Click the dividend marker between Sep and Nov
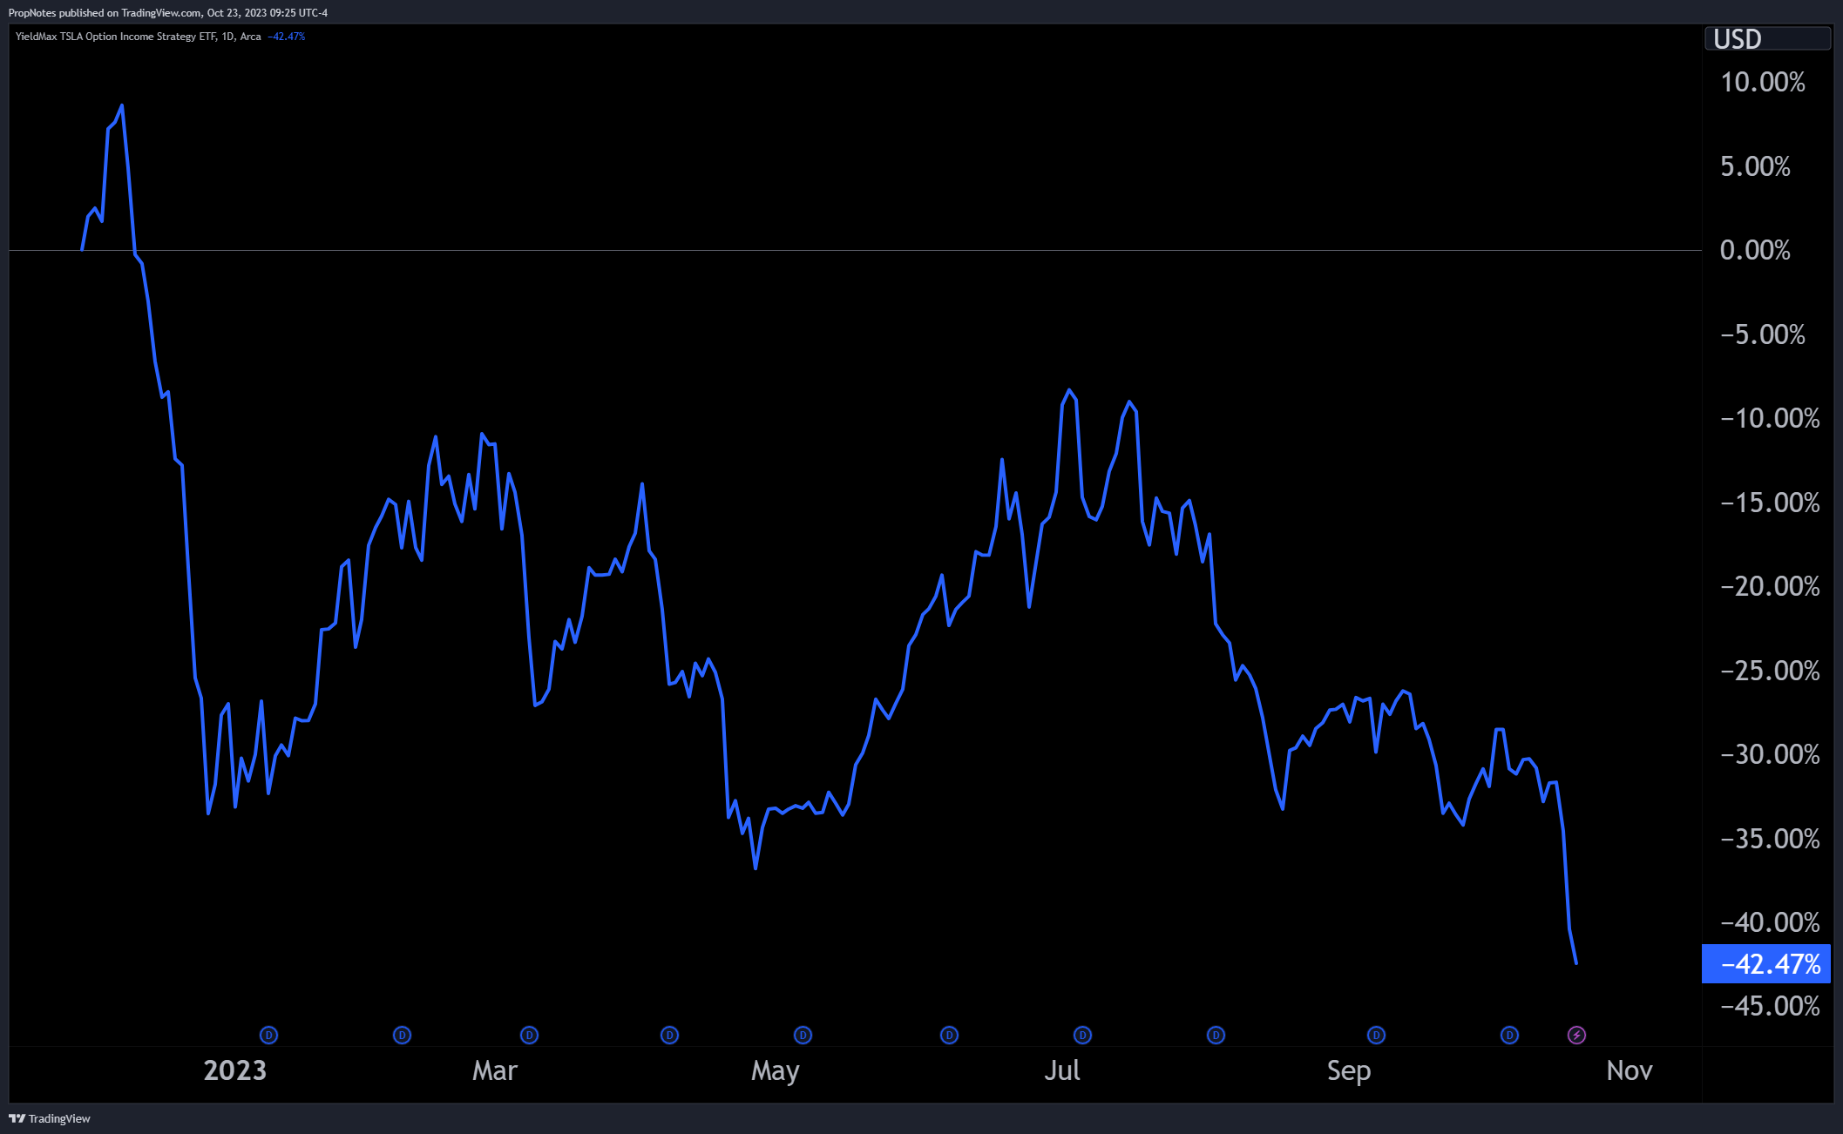Viewport: 1843px width, 1134px height. (1508, 1036)
